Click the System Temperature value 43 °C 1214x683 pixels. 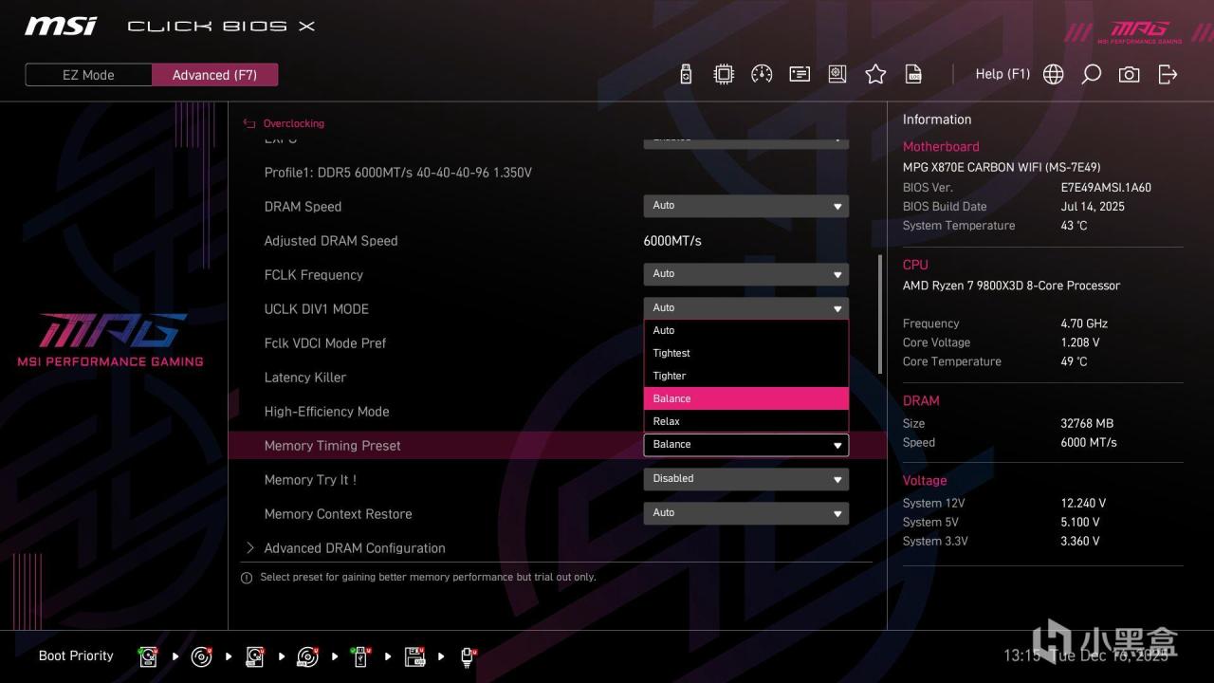[x=1074, y=226]
